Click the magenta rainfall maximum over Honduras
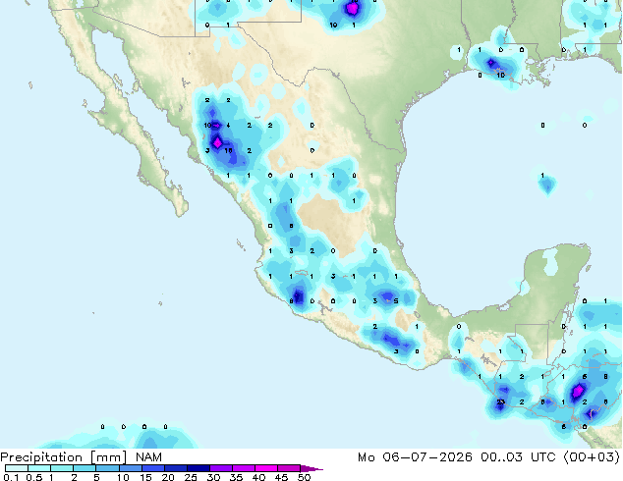Screen dimensions: 623x481 pos(578,392)
